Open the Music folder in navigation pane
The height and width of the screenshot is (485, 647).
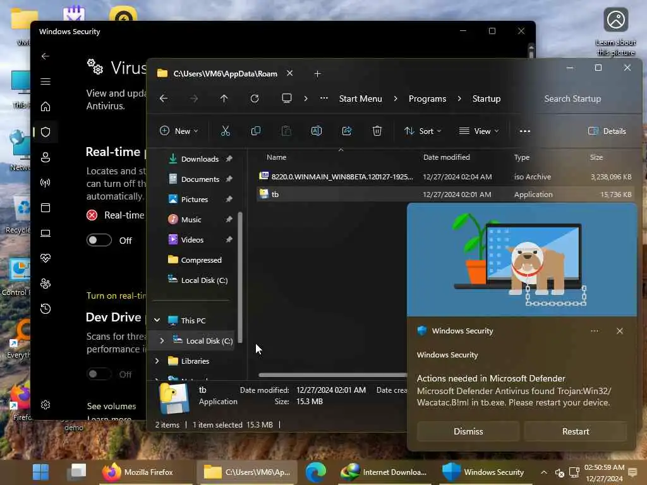tap(191, 219)
